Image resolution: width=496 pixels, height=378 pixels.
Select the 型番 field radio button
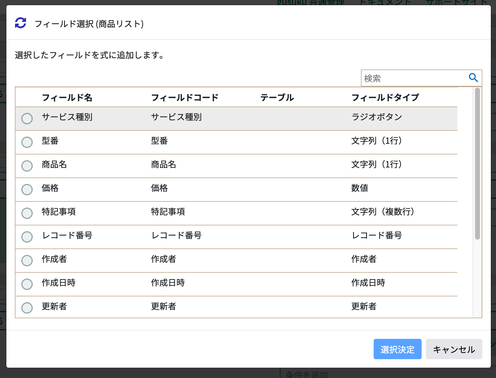[27, 142]
